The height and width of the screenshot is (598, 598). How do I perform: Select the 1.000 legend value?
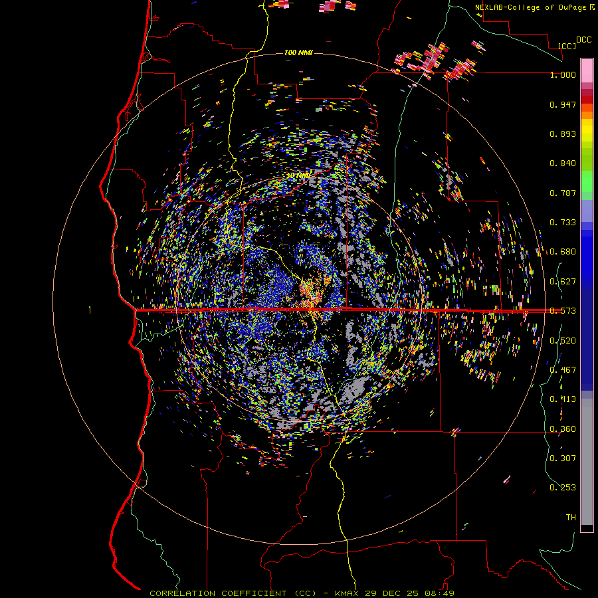coord(563,74)
